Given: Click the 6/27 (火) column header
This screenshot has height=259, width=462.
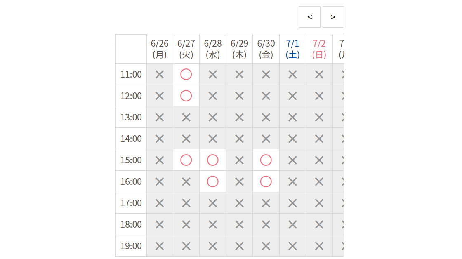Looking at the screenshot, I should click(186, 49).
